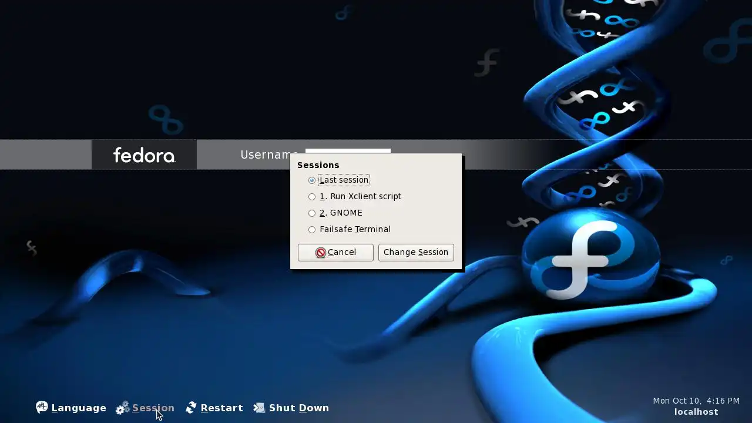This screenshot has height=423, width=752.
Task: Click the date and time display
Action: click(696, 401)
